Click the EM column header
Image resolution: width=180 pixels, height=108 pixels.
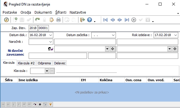click(89, 80)
